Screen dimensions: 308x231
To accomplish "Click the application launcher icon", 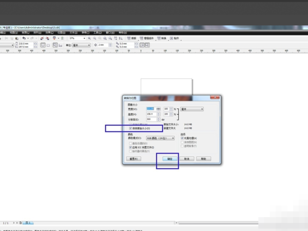I will (x=54, y=38).
